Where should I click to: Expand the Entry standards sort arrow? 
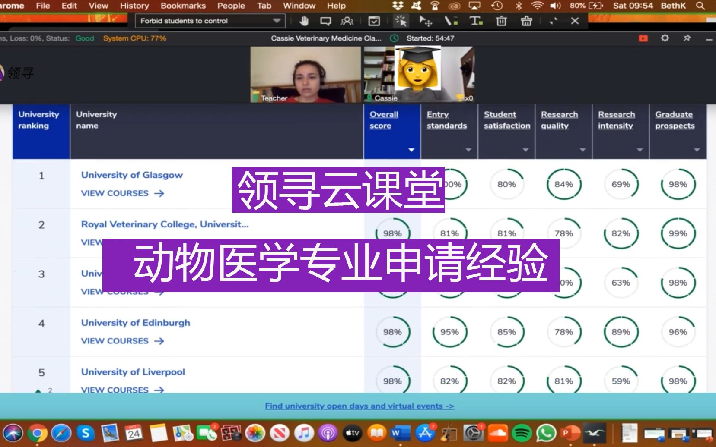[x=468, y=150]
